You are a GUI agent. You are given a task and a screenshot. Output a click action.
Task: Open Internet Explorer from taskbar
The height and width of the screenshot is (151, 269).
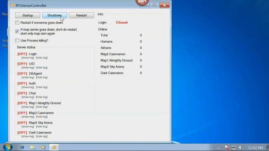22,147
